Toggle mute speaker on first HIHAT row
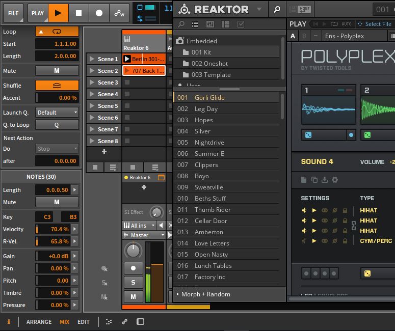This screenshot has height=331, width=395. pos(304,210)
